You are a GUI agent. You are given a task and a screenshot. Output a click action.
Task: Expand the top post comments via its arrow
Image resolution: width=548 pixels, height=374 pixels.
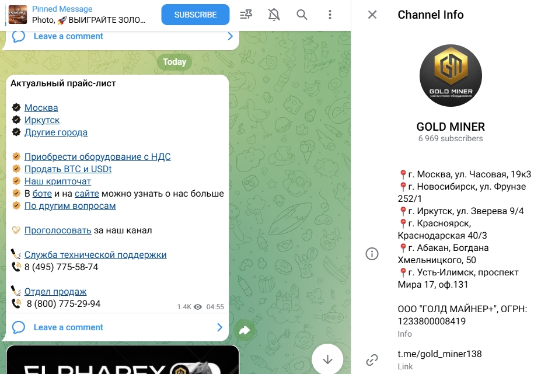coord(230,36)
